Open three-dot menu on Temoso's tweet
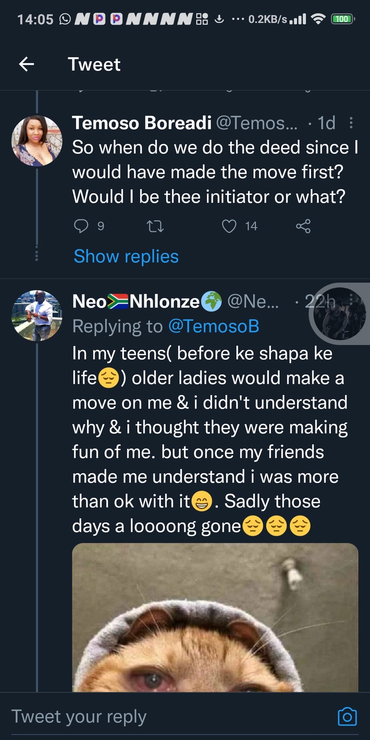This screenshot has width=370, height=740. tap(351, 123)
